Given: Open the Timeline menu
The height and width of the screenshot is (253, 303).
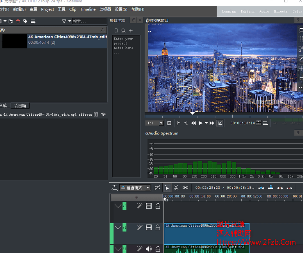Looking at the screenshot, I should [x=88, y=9].
